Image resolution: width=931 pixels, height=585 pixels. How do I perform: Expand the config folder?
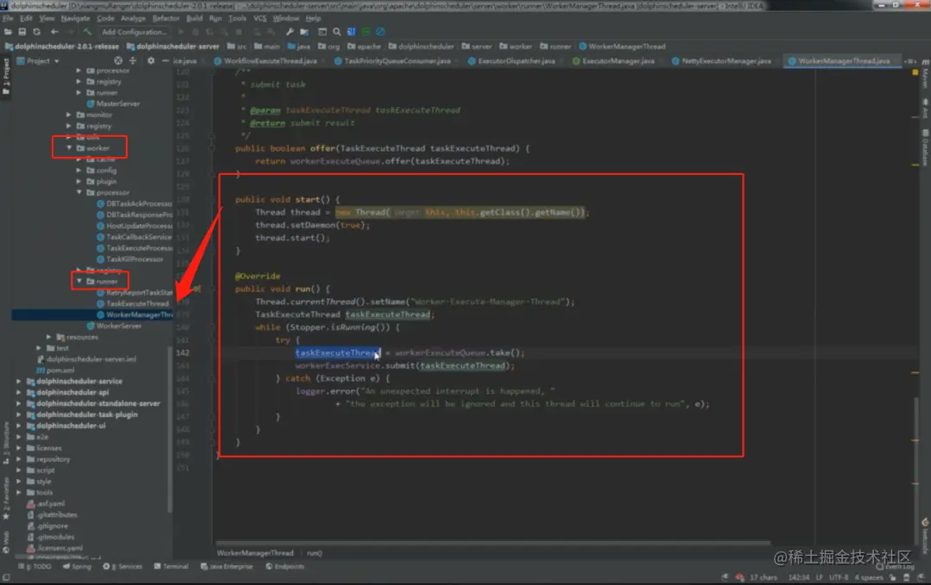pos(79,171)
